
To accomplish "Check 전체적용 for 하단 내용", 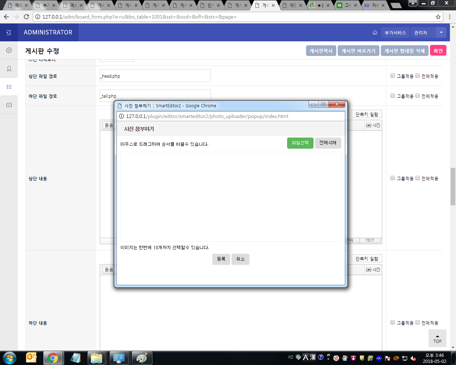I will 418,322.
